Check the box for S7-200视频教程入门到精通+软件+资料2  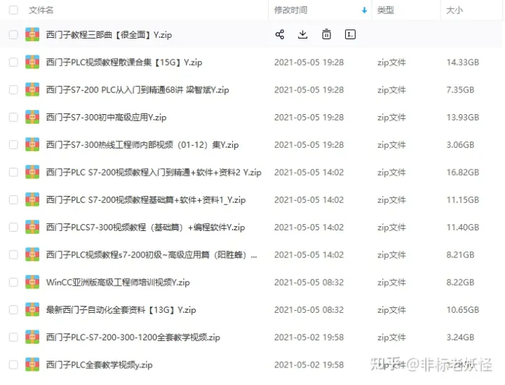tap(13, 172)
